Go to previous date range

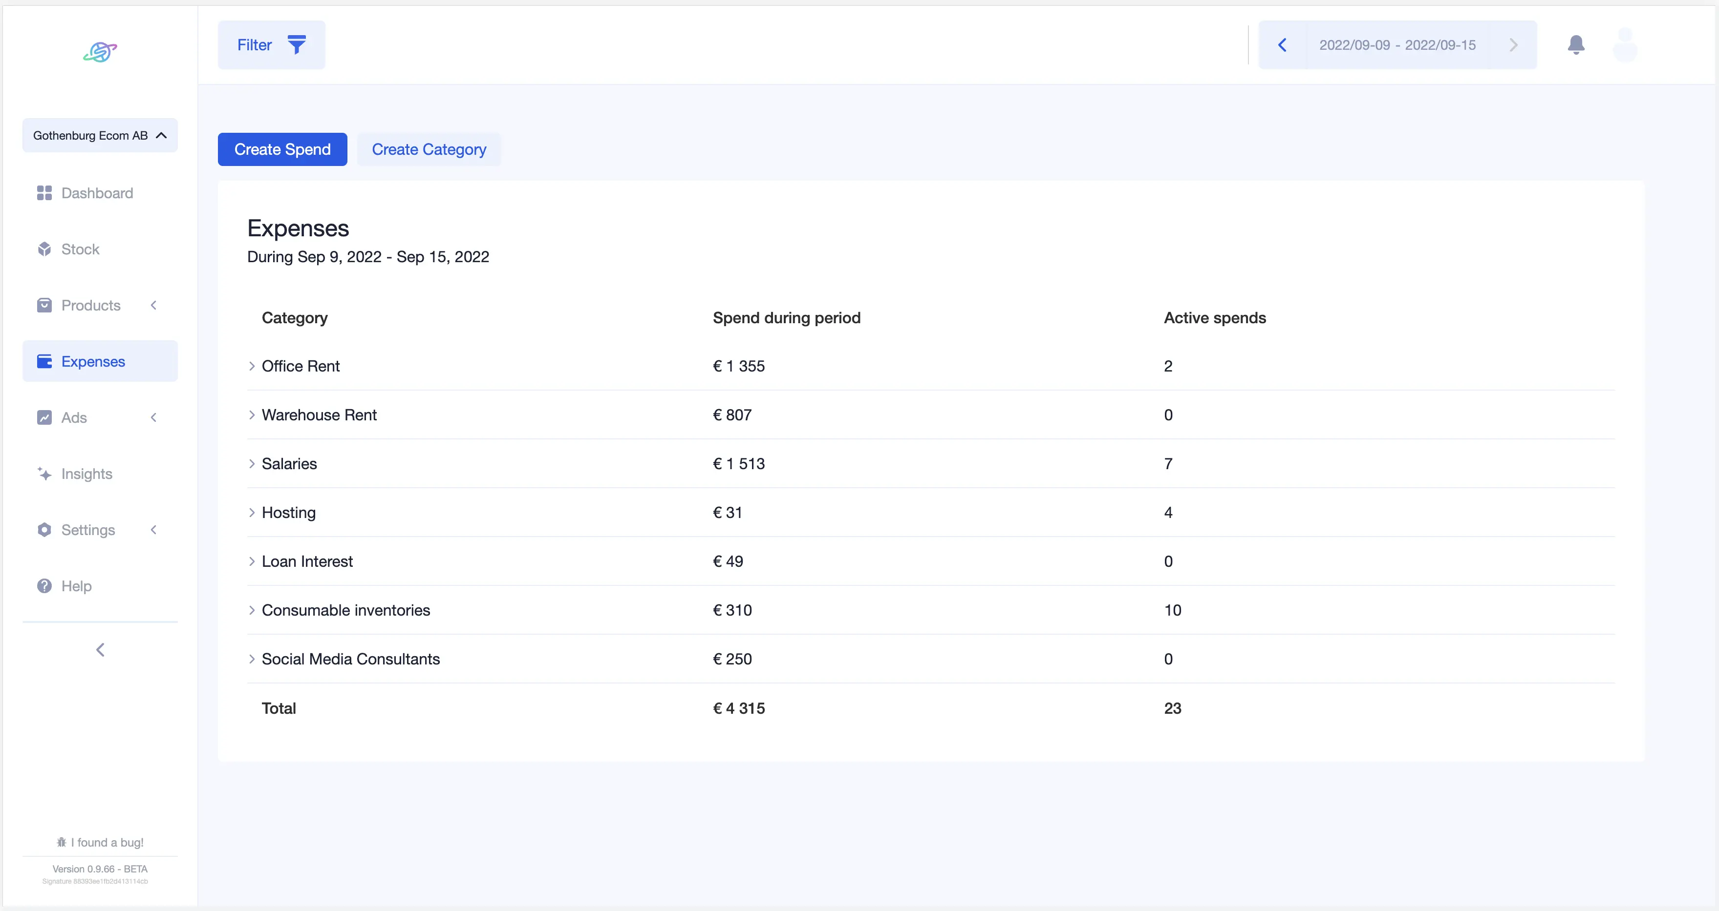pos(1282,45)
